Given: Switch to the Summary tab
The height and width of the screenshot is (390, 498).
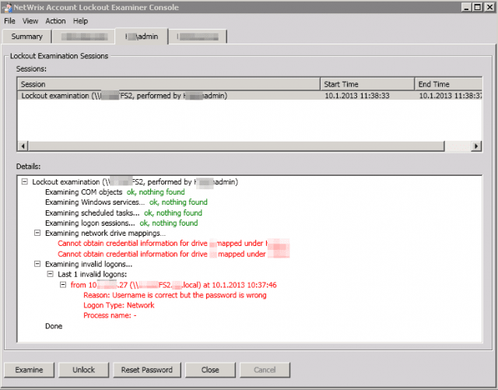Looking at the screenshot, I should tap(26, 37).
